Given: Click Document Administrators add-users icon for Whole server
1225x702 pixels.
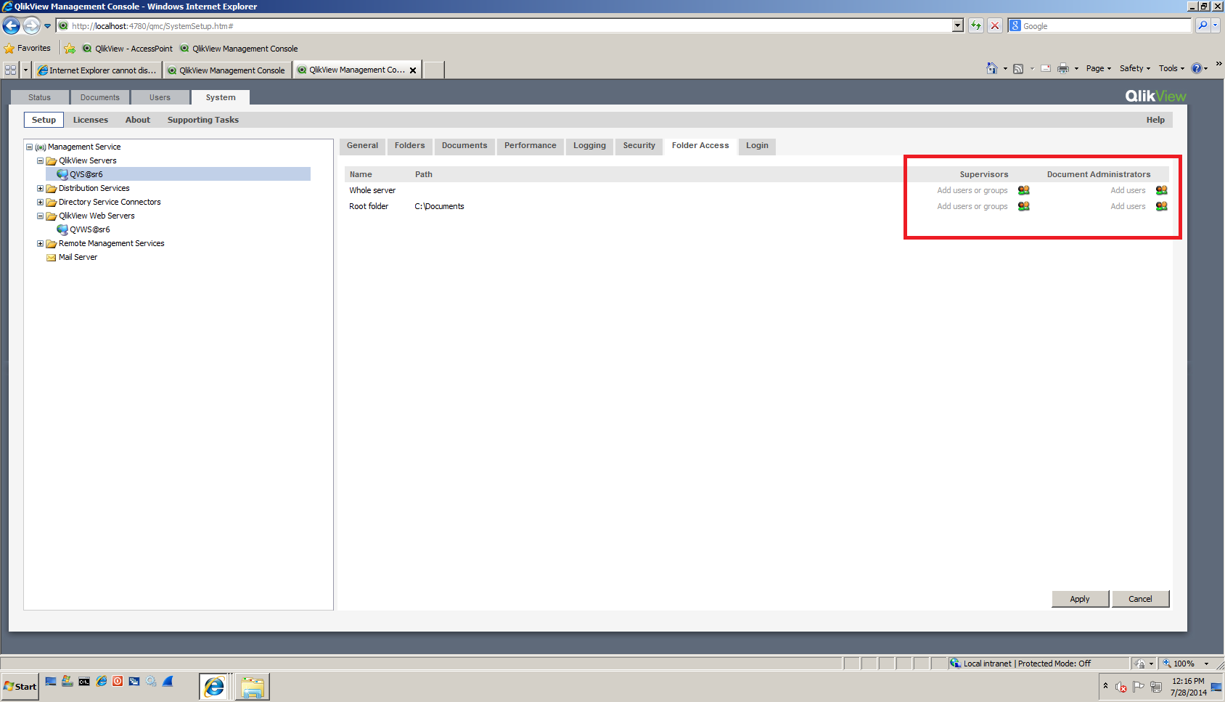Looking at the screenshot, I should (x=1162, y=190).
